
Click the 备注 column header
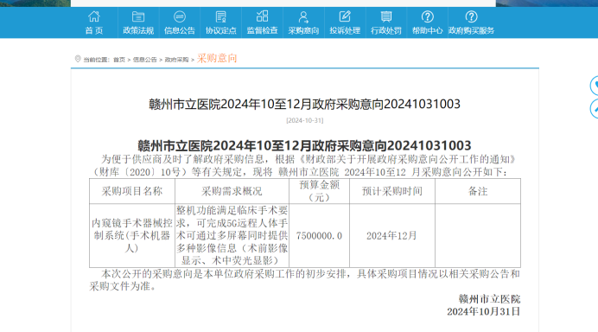[478, 191]
